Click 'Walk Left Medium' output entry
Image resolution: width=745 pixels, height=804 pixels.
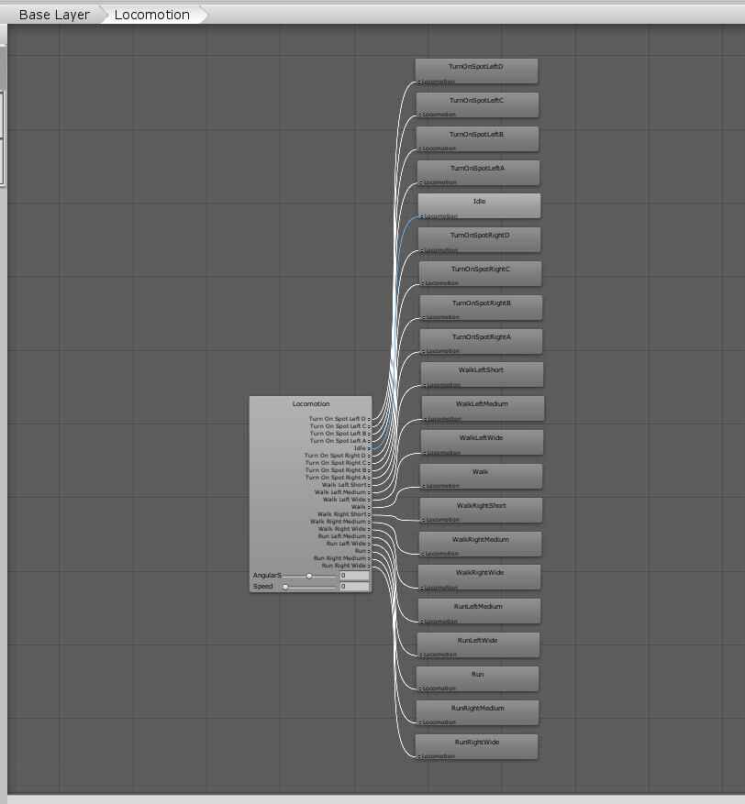[342, 492]
